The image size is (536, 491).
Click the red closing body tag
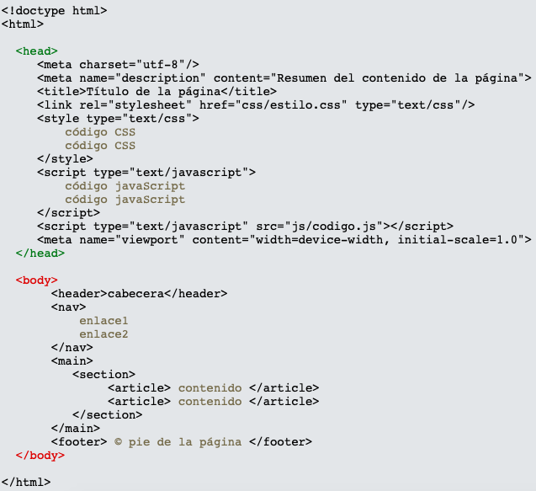click(40, 456)
